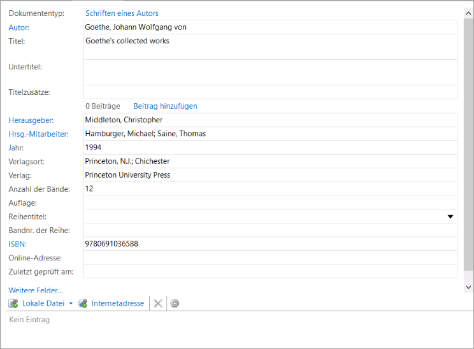Click the vertical scrollbar thumb

468,145
